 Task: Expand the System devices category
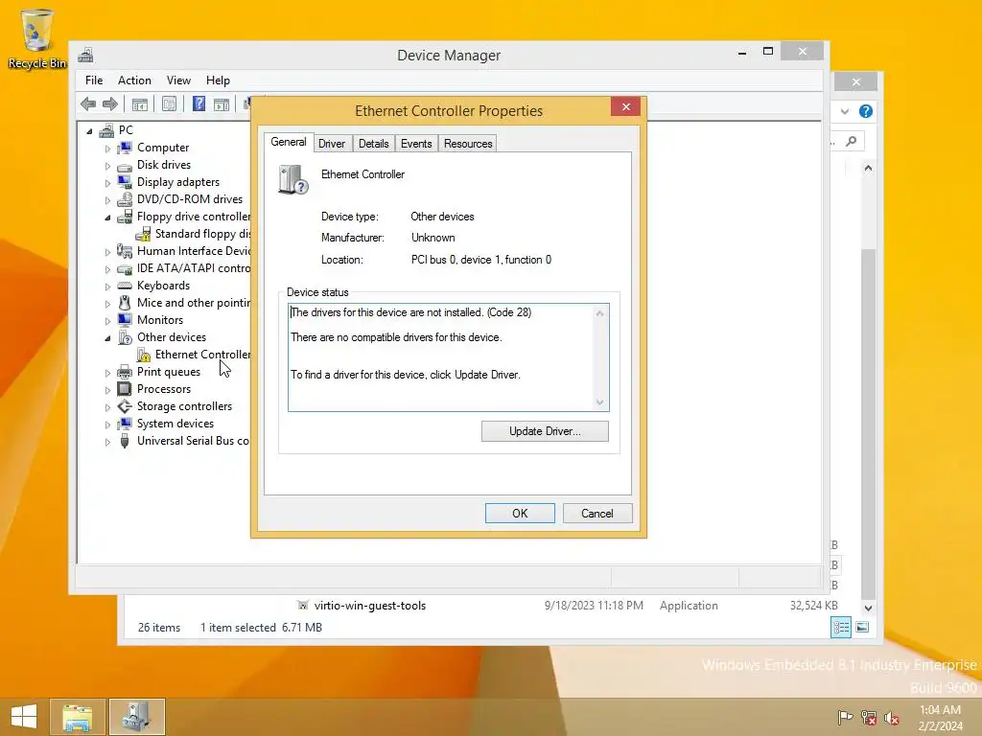pyautogui.click(x=107, y=425)
